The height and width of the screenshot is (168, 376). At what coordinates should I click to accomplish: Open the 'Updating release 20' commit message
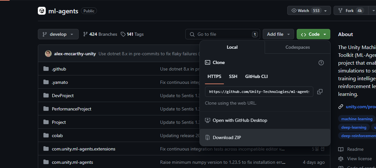(180, 136)
